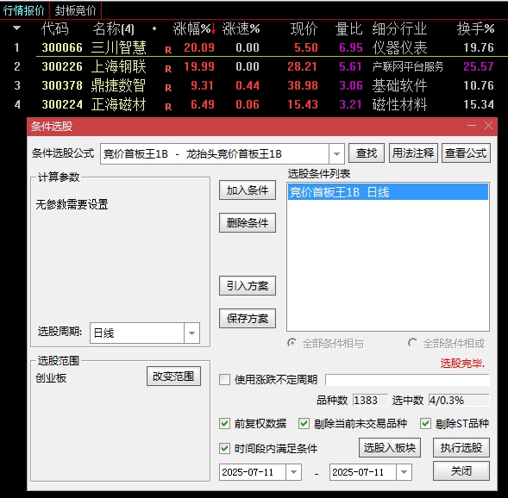
Task: Click the triangle menu icon left of 代码 header
Action: pos(17,28)
